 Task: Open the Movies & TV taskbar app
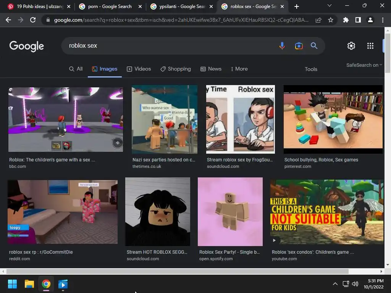pyautogui.click(x=63, y=284)
